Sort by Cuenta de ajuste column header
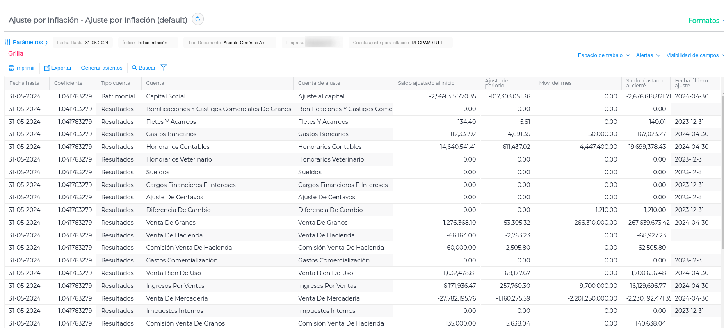724x328 pixels. coord(319,83)
